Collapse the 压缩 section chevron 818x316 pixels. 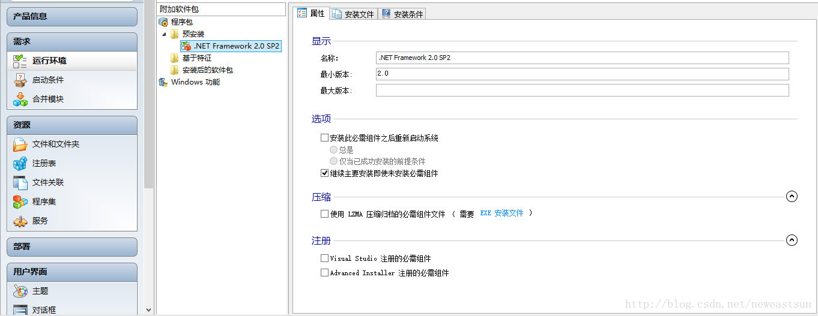[792, 197]
